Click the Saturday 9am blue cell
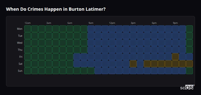The height and width of the screenshot is (95, 201). (91, 64)
